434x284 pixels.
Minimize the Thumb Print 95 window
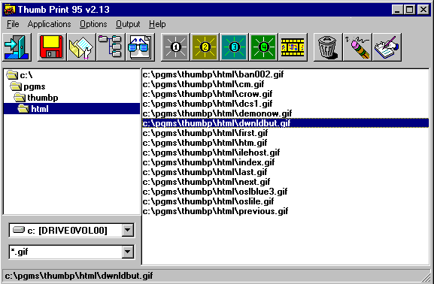click(x=397, y=10)
